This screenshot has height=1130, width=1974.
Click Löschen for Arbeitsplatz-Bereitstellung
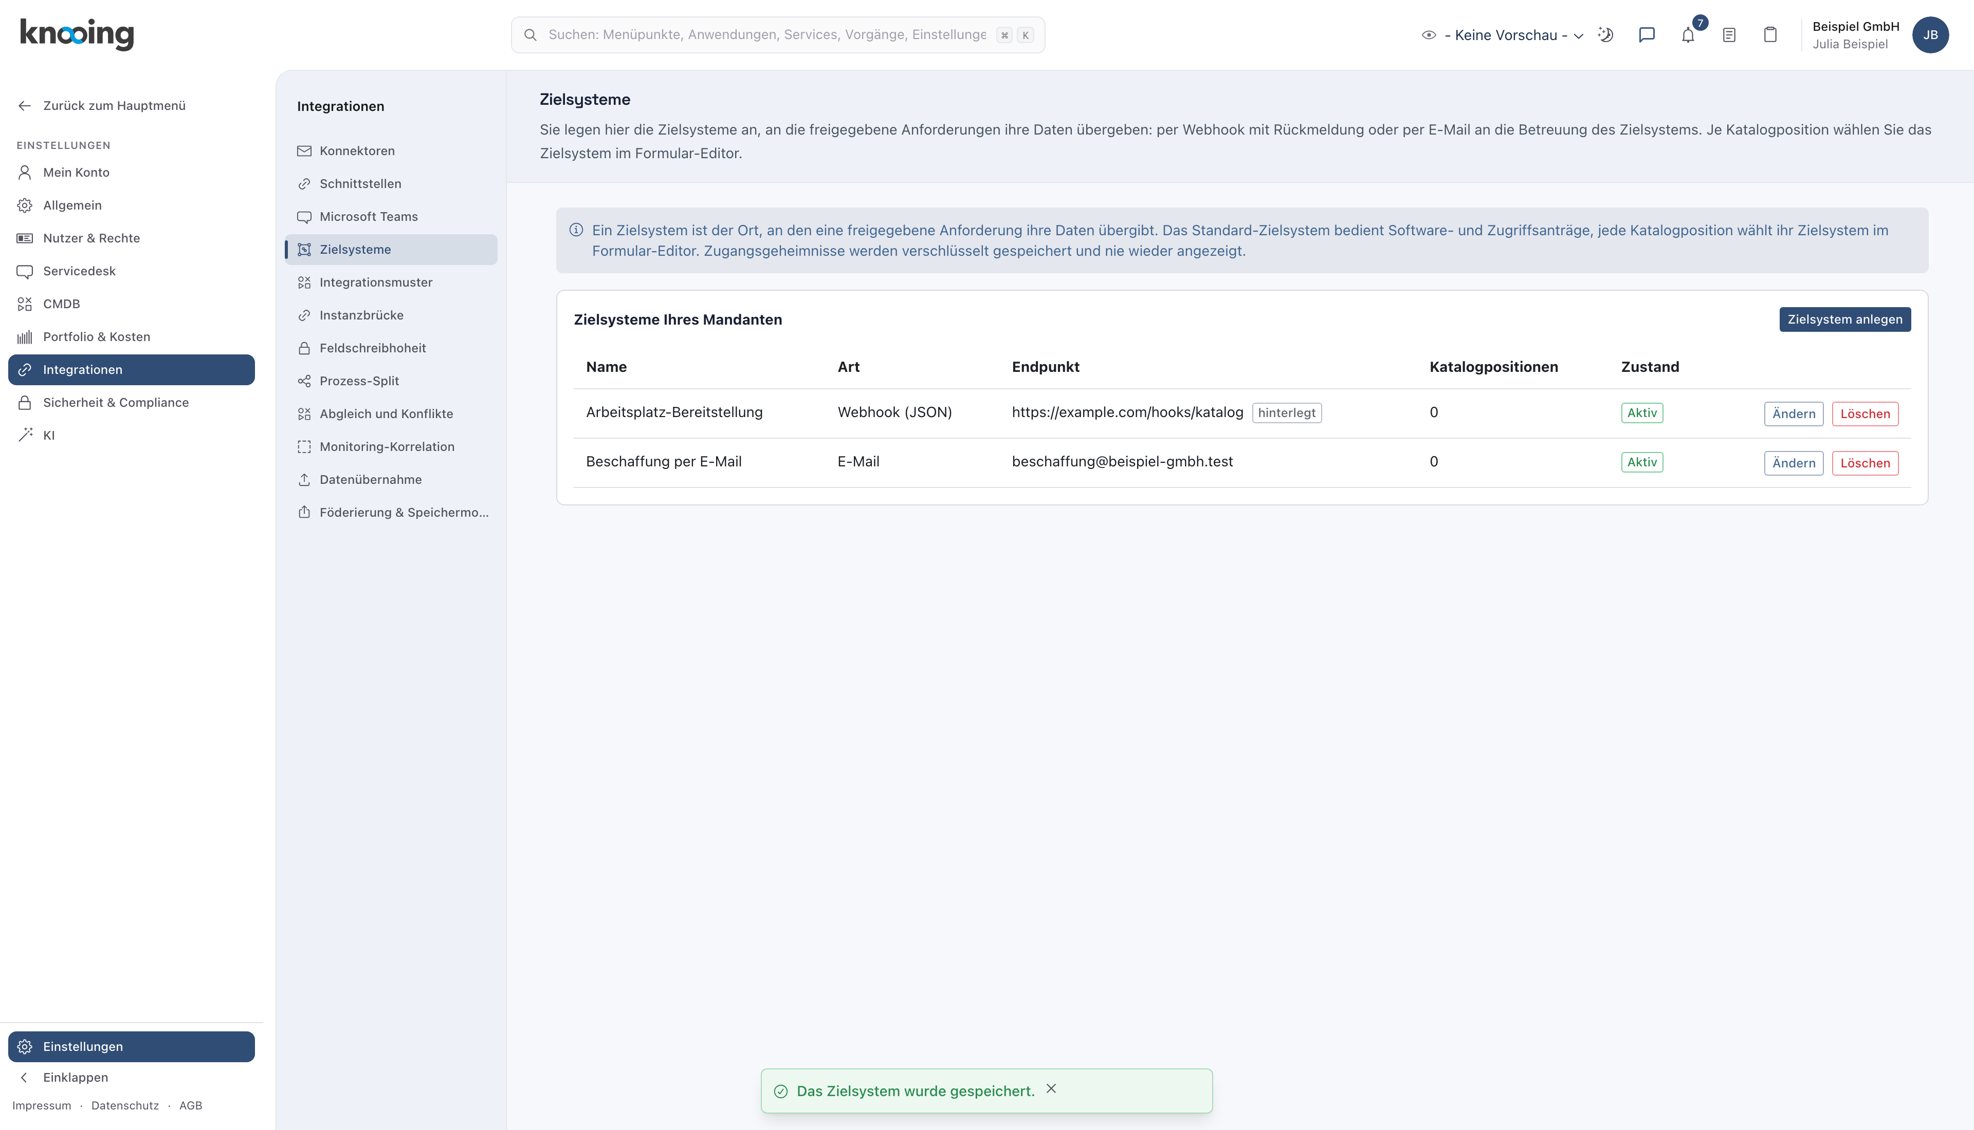(x=1865, y=413)
